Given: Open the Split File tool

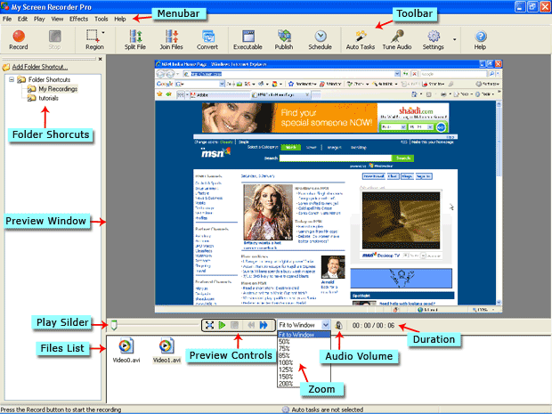Looking at the screenshot, I should (136, 38).
